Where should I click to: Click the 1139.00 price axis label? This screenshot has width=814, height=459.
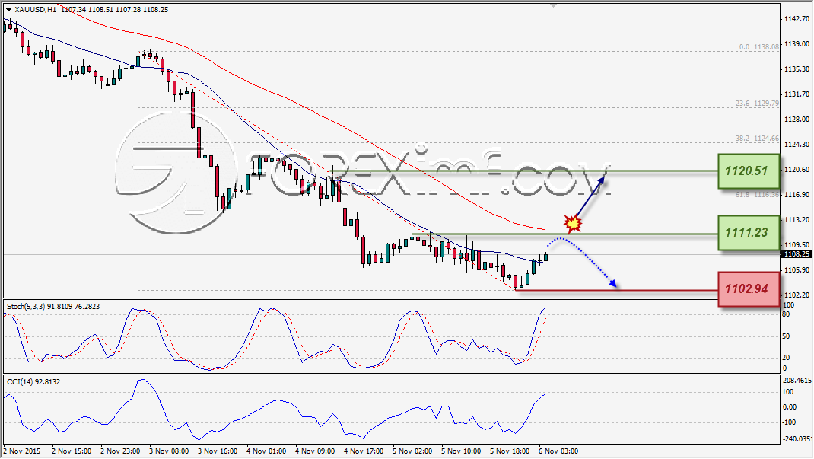797,43
